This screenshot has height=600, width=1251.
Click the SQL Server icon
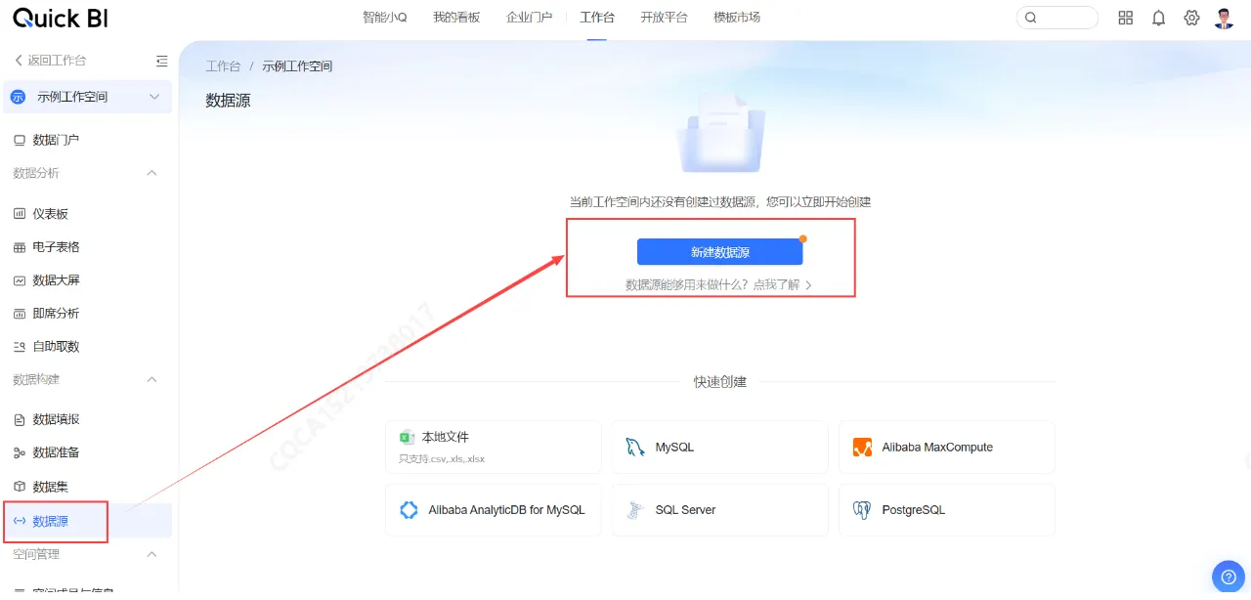pos(635,510)
